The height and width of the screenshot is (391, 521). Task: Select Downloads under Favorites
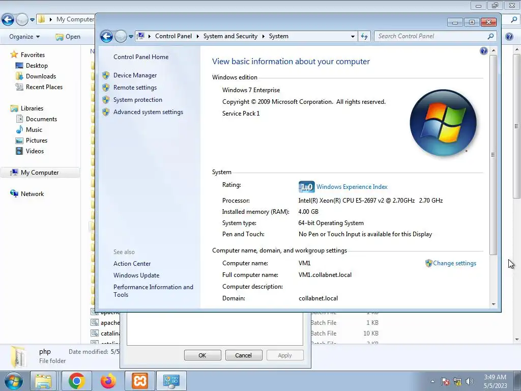click(41, 76)
